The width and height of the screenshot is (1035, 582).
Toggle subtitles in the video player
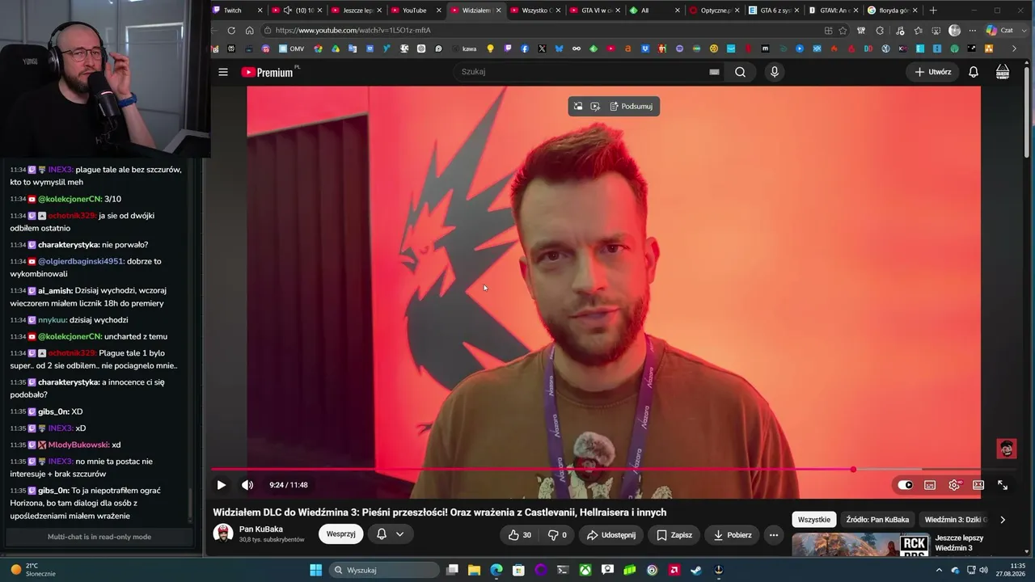tap(930, 485)
